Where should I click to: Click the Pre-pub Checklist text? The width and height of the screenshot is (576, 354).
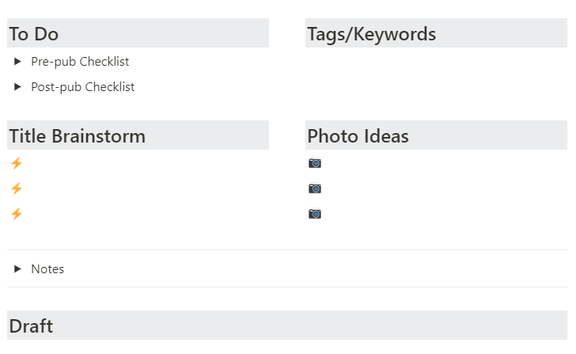tap(80, 62)
